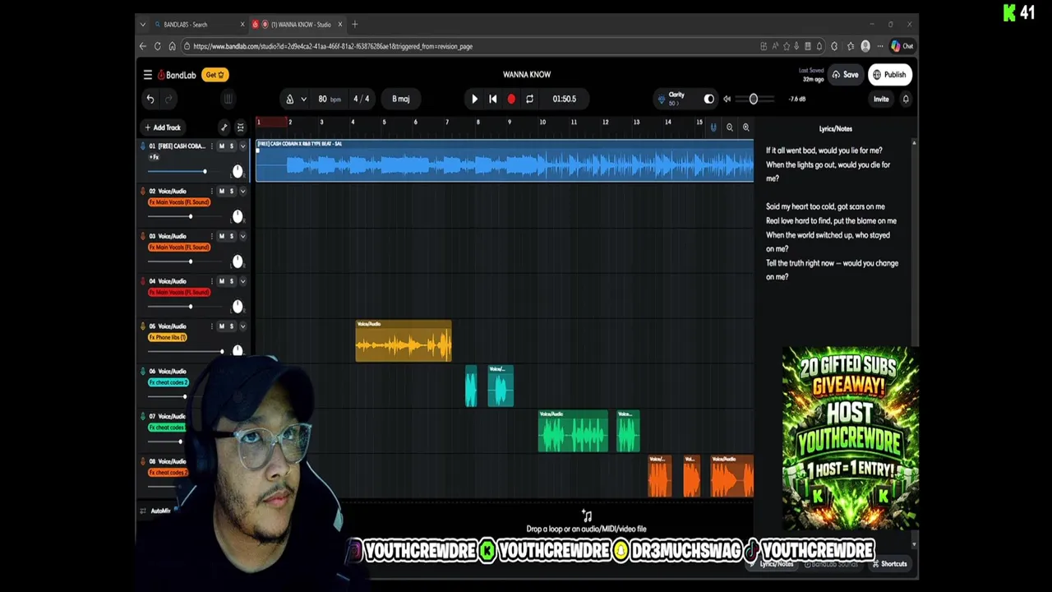Mute track 01 CASH COBAIN
This screenshot has width=1052, height=592.
(x=221, y=146)
